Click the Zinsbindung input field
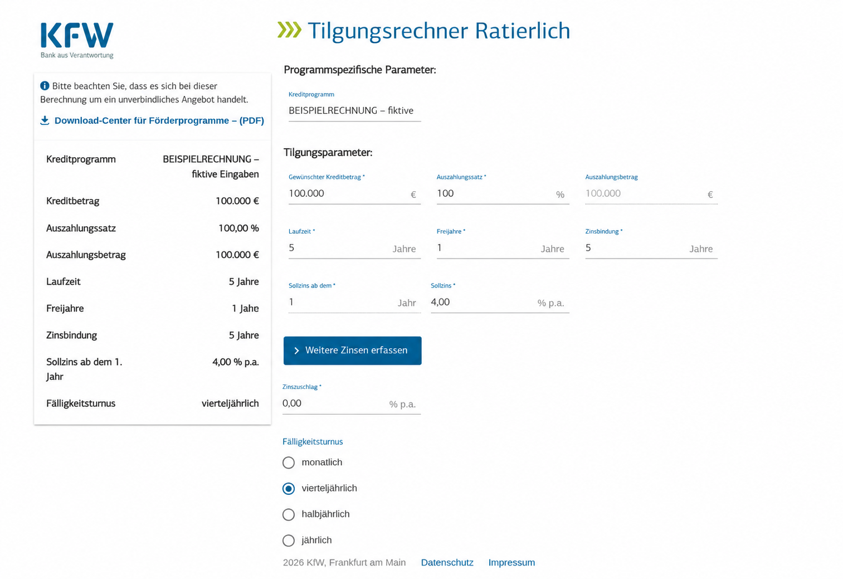 coord(651,248)
